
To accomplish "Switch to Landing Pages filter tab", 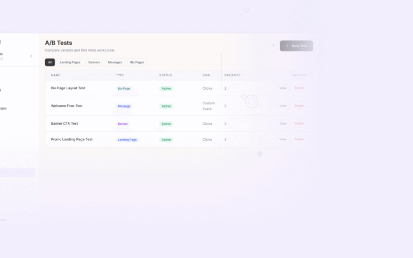I will tap(70, 62).
